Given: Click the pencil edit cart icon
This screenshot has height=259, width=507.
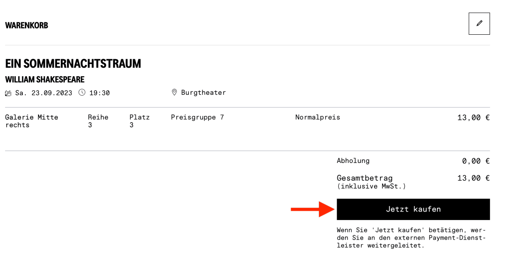Looking at the screenshot, I should coord(479,24).
